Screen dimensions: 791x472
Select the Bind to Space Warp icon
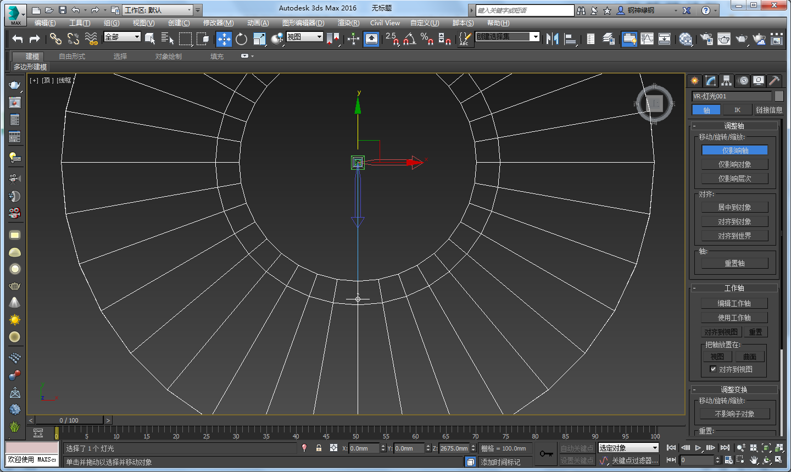tap(91, 38)
